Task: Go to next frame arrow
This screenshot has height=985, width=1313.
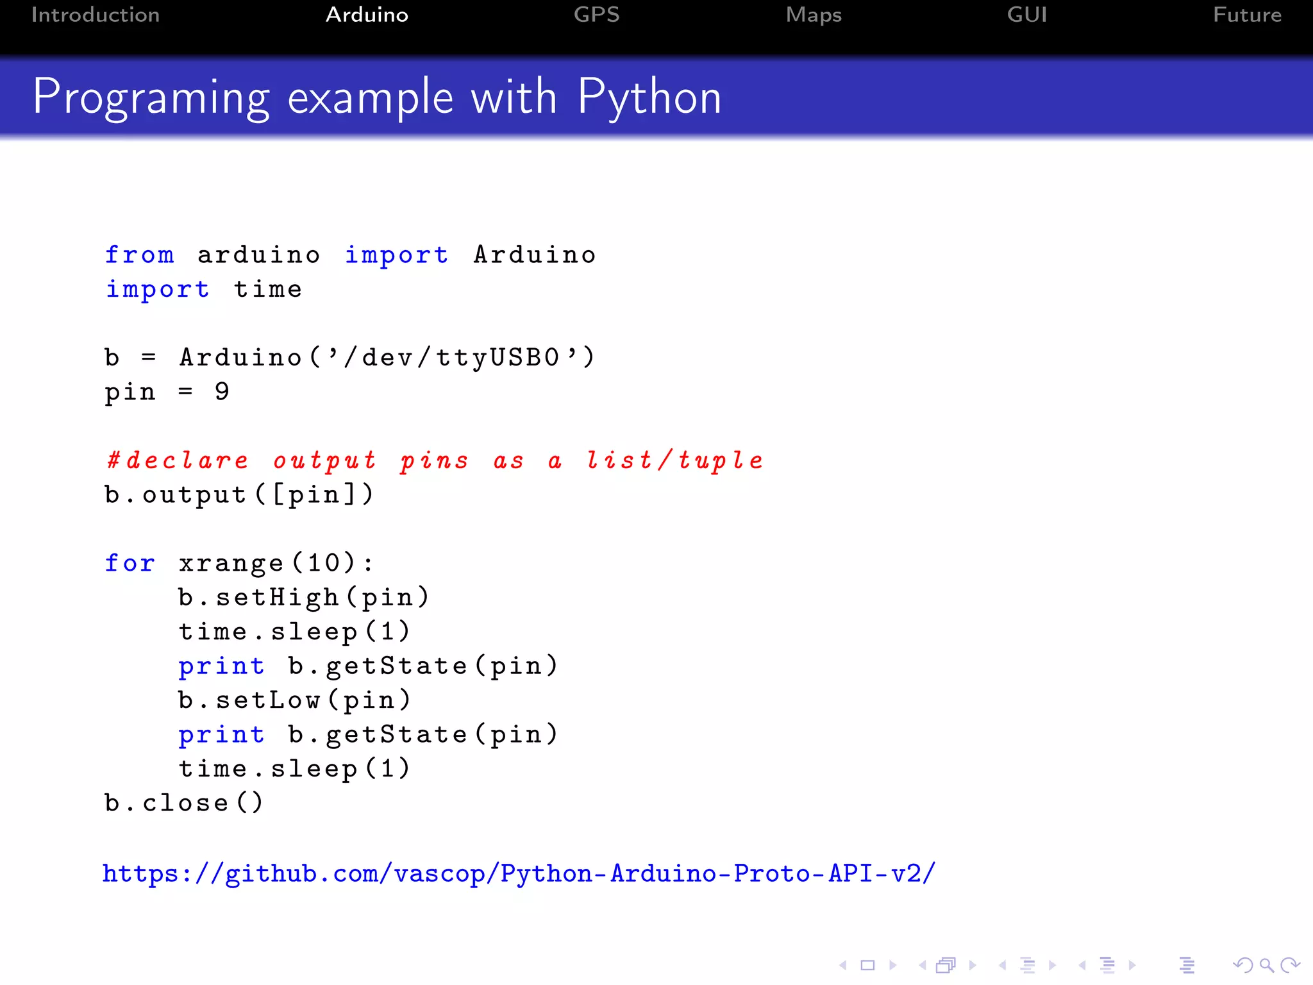Action: [x=973, y=965]
